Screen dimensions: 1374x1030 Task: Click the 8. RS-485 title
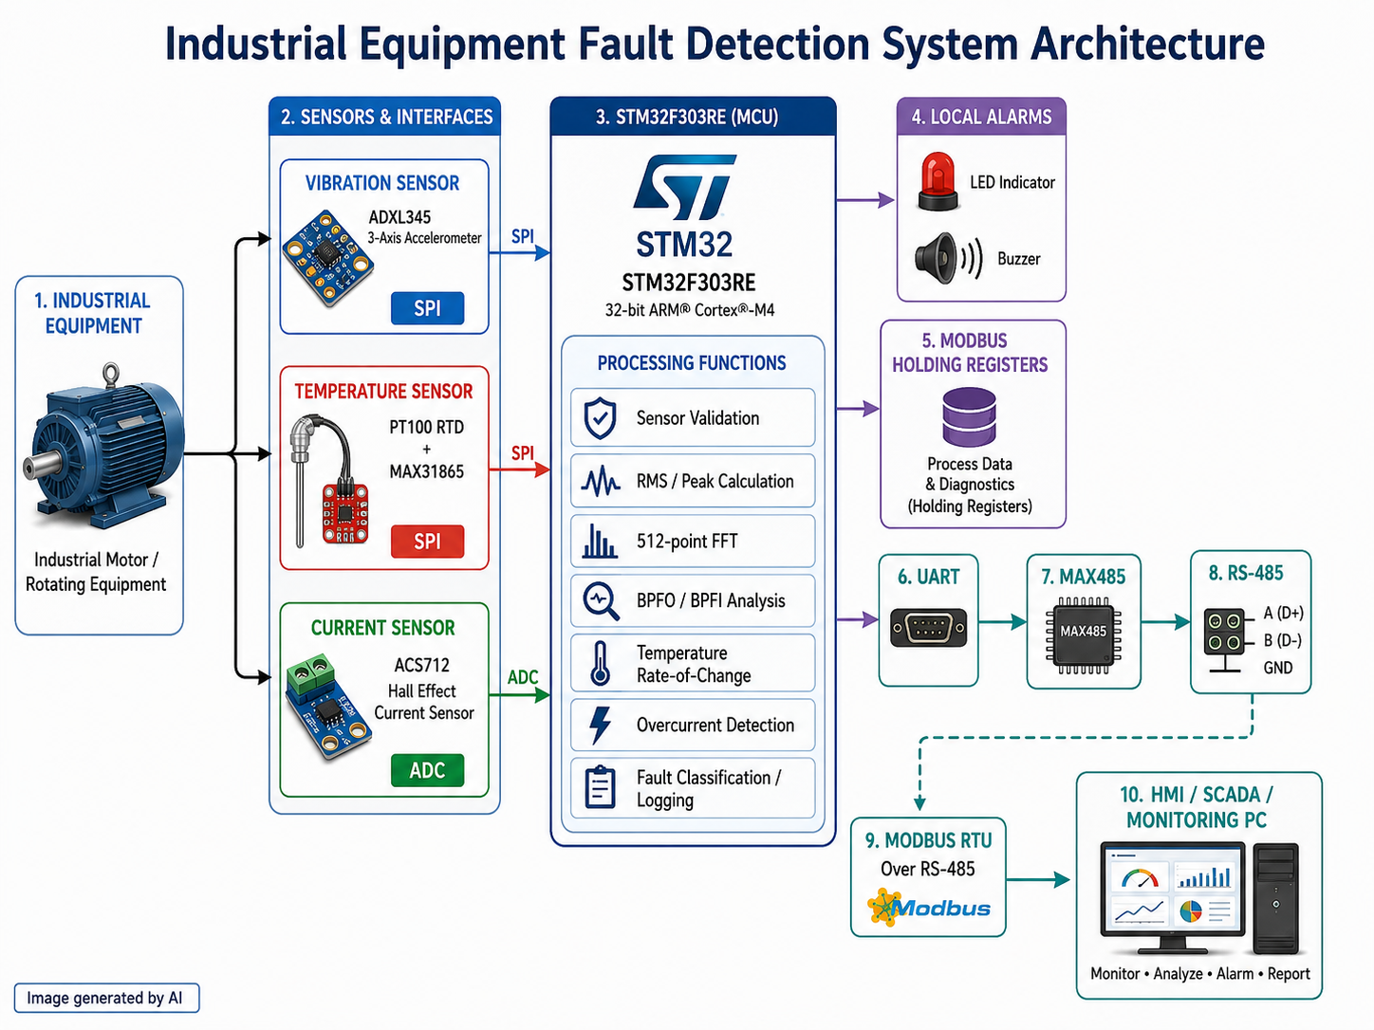[1246, 573]
